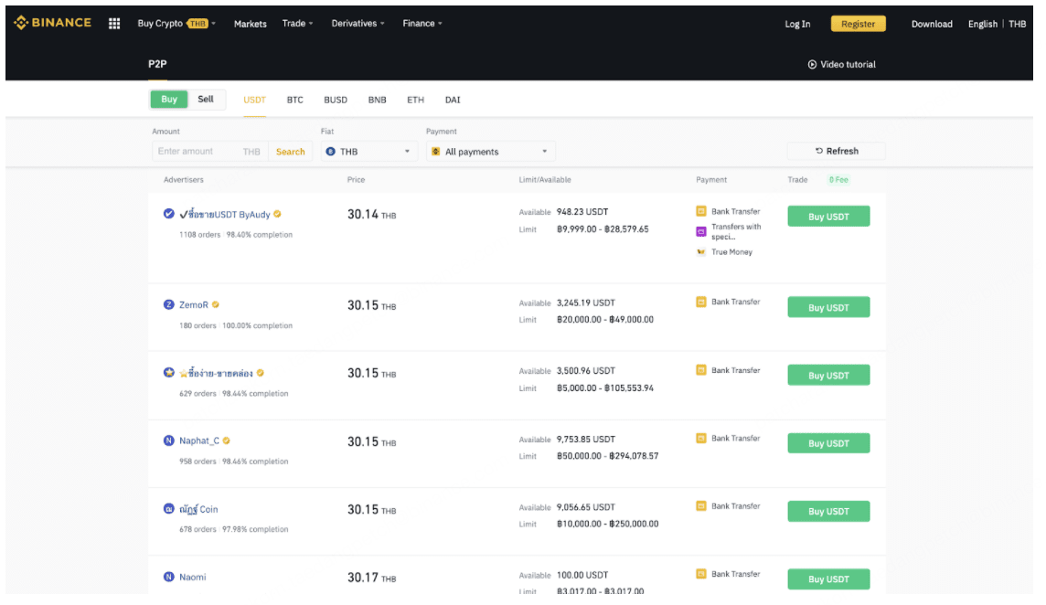The width and height of the screenshot is (1046, 605).
Task: Select the USDT coin tab
Action: click(x=255, y=100)
